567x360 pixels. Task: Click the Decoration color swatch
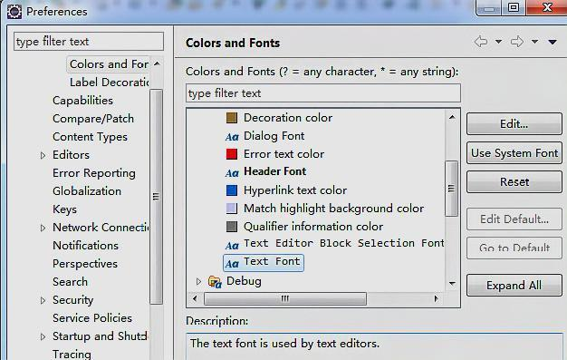[x=232, y=118]
